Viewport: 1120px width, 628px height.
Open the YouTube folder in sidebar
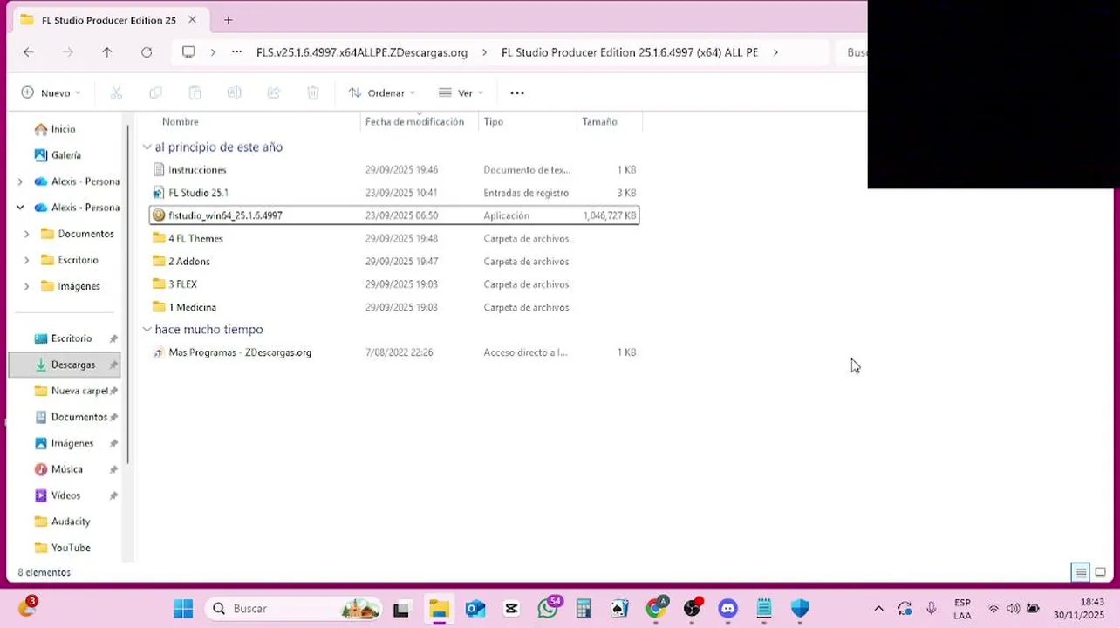coord(65,548)
